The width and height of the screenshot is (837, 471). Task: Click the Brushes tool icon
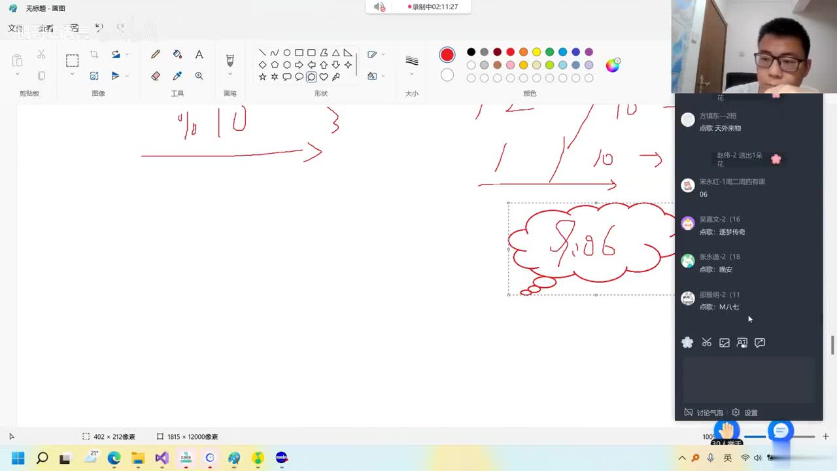point(230,60)
